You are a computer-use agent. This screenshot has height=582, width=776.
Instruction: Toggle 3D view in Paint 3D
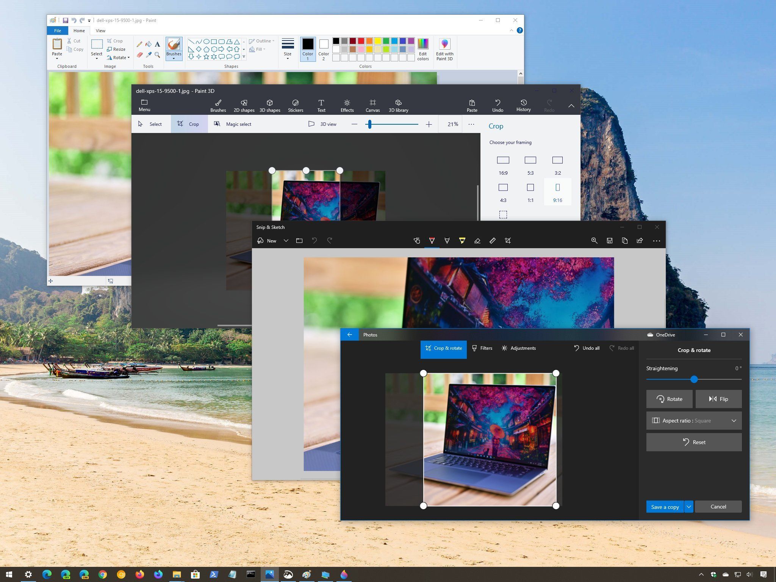coord(322,124)
